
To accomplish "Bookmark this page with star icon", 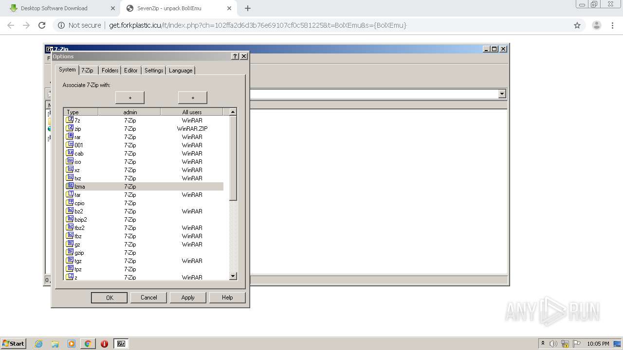I will [577, 25].
